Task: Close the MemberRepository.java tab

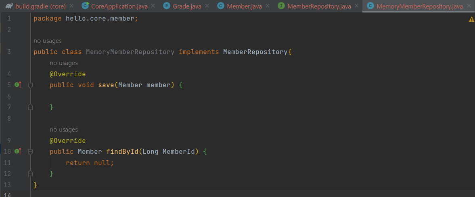Action: click(x=357, y=6)
